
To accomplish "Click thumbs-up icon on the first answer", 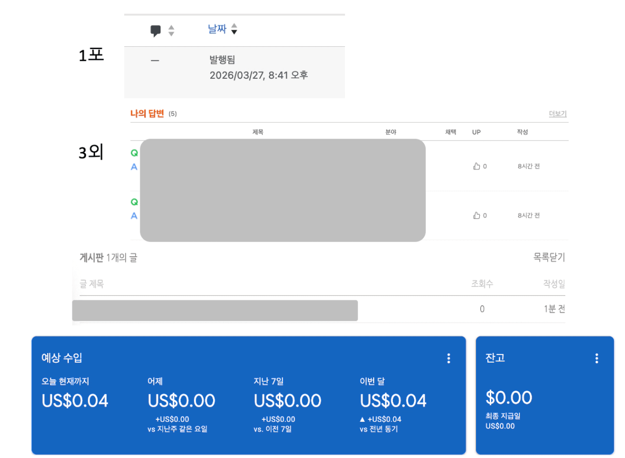I will [477, 166].
